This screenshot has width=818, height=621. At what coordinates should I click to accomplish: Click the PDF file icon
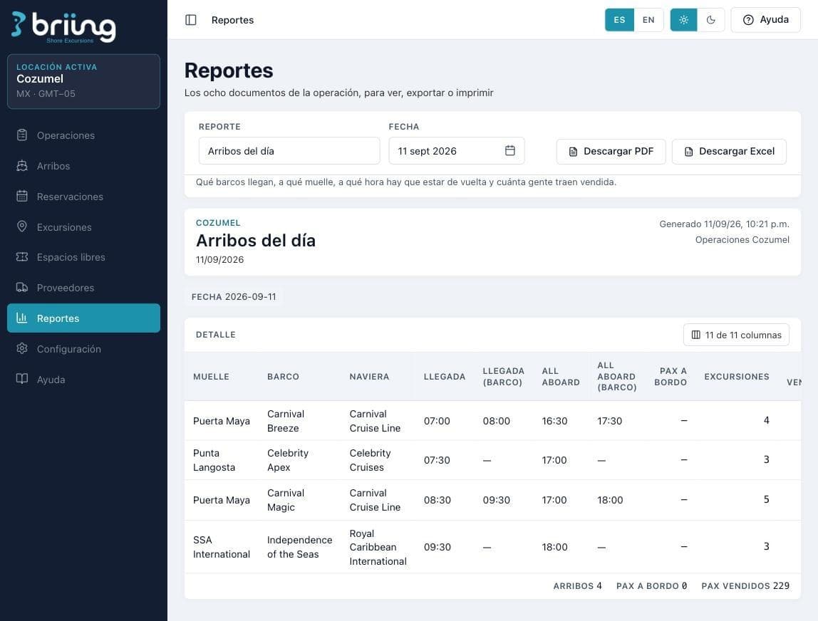[x=573, y=152]
